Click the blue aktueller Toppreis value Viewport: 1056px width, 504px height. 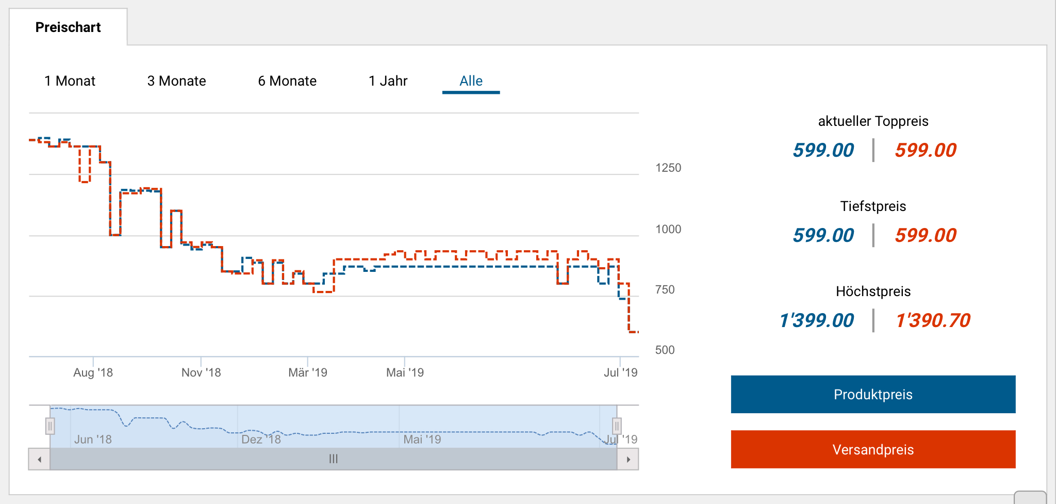point(823,150)
